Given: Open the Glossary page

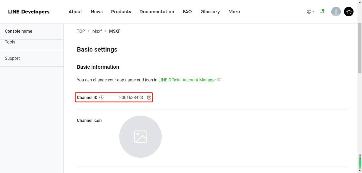Looking at the screenshot, I should point(210,12).
